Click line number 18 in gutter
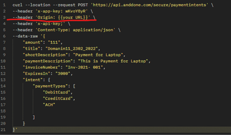Viewport: 231px width, 135px height. pos(3,111)
